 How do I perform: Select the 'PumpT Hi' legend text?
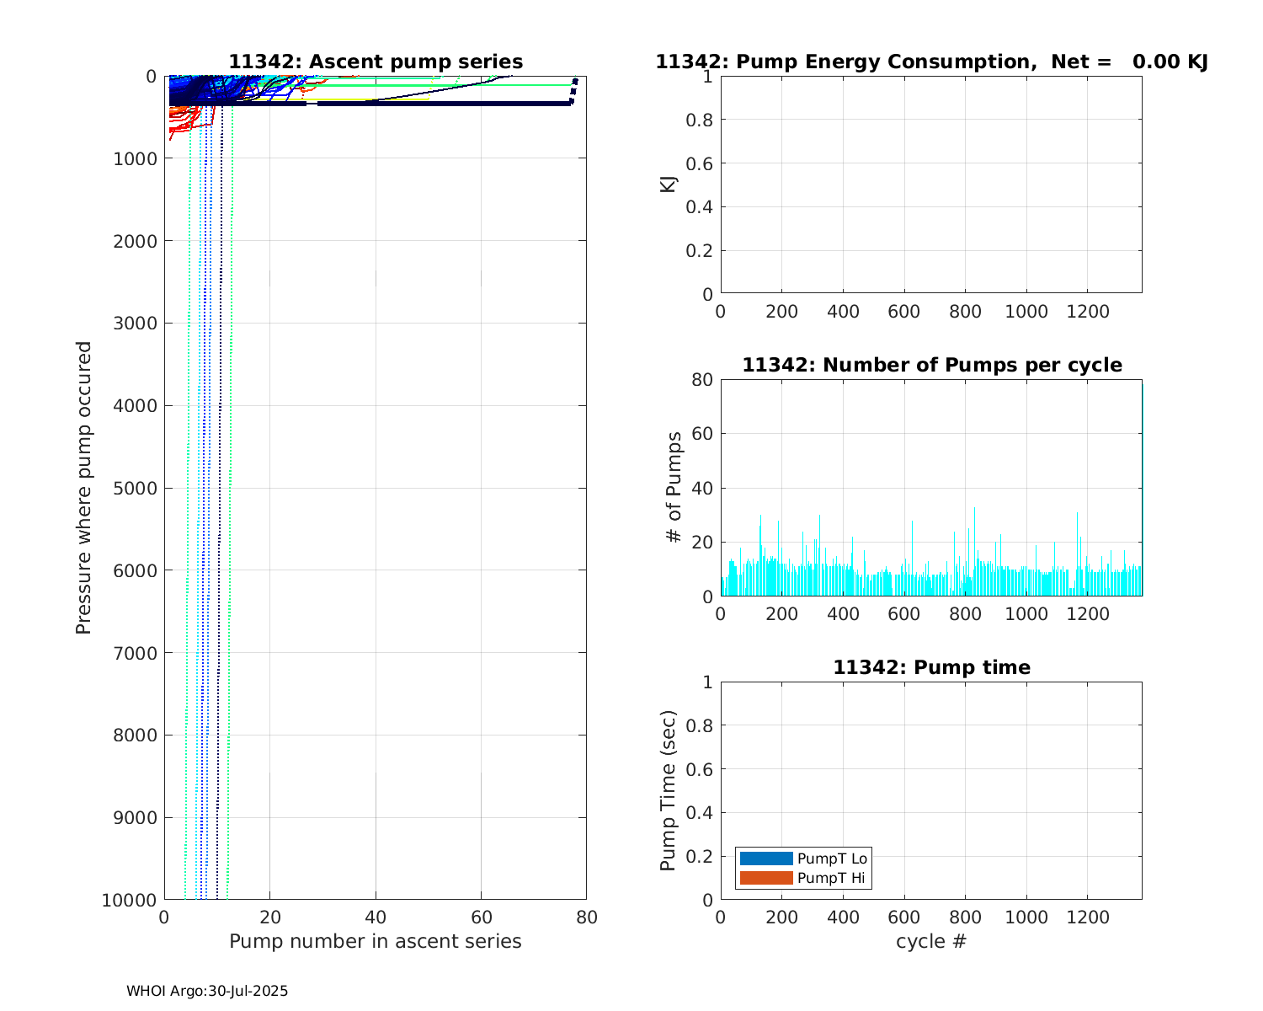pos(831,878)
